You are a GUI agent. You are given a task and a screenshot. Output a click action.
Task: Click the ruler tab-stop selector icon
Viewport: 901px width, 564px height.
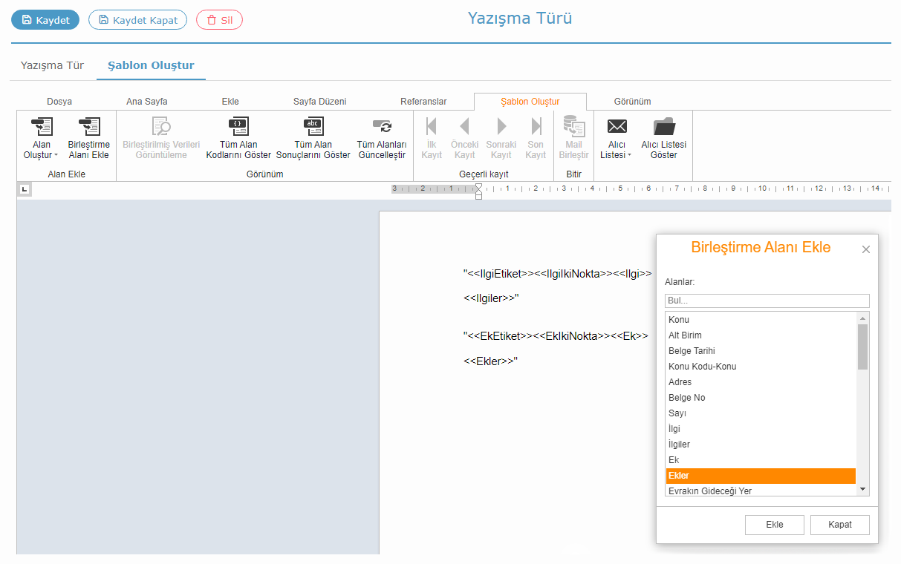[x=25, y=191]
